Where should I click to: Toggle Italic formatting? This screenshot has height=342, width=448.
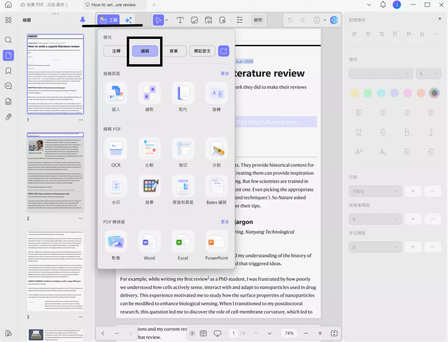coord(431,132)
